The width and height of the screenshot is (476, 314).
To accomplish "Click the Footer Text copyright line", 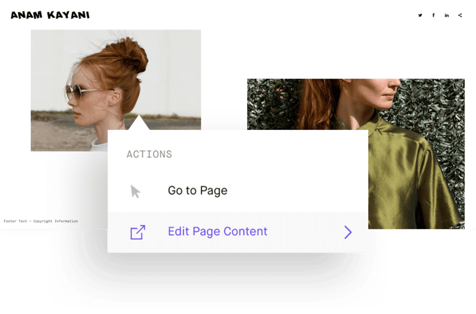I will [x=41, y=221].
